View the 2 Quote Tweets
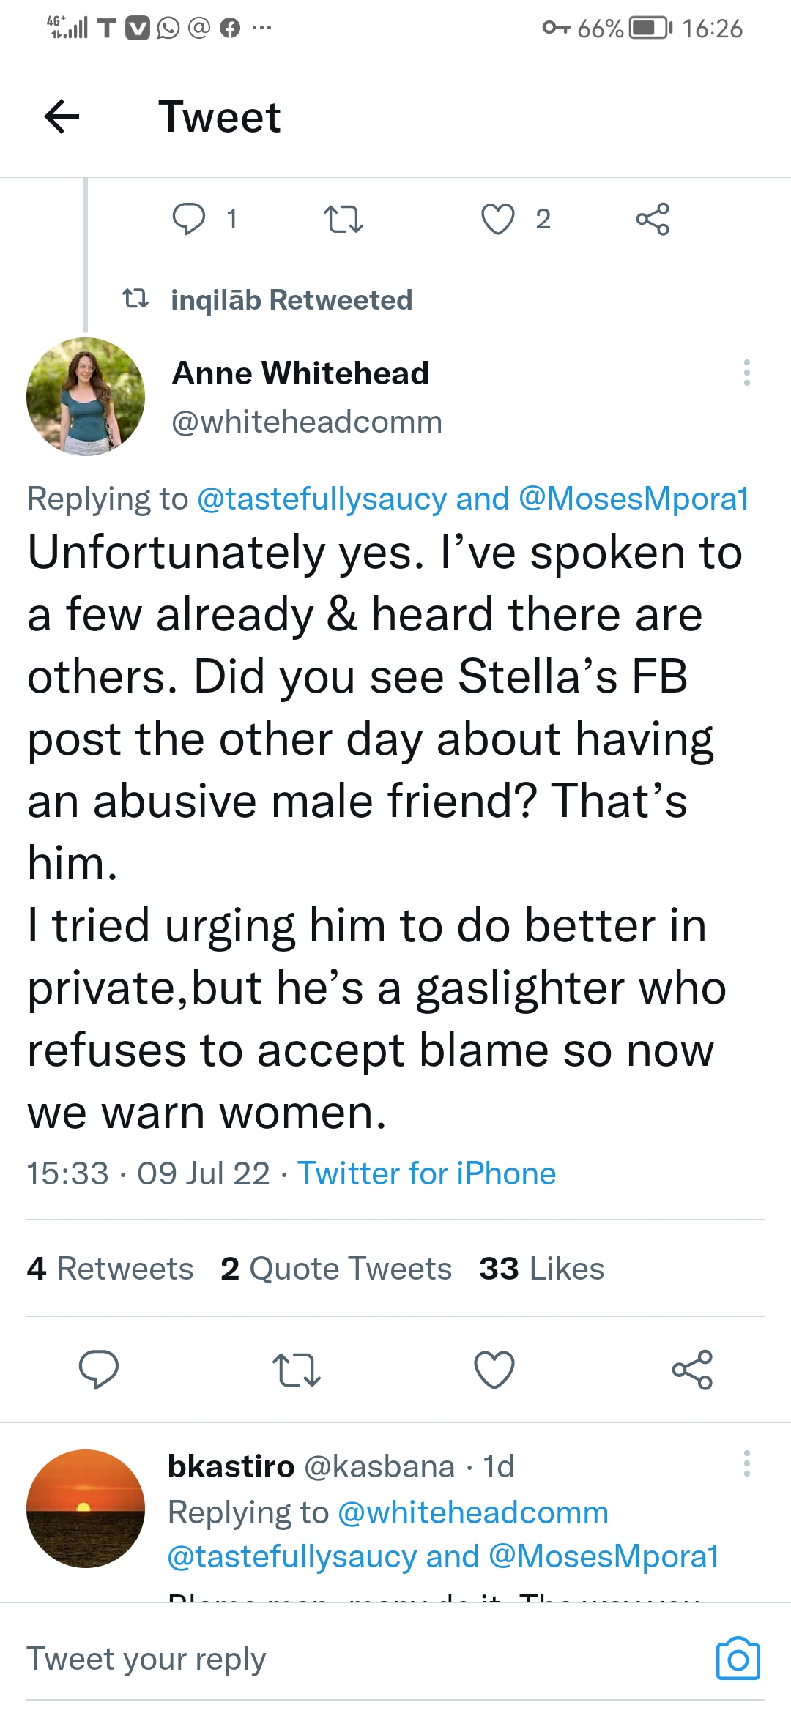 pos(336,1269)
